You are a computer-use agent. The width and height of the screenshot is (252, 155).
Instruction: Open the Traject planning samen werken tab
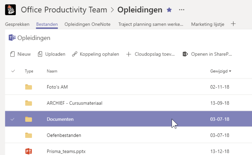[x=151, y=24]
